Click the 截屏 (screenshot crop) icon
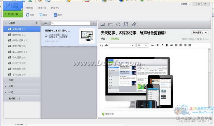The image size is (214, 126). 41,15
